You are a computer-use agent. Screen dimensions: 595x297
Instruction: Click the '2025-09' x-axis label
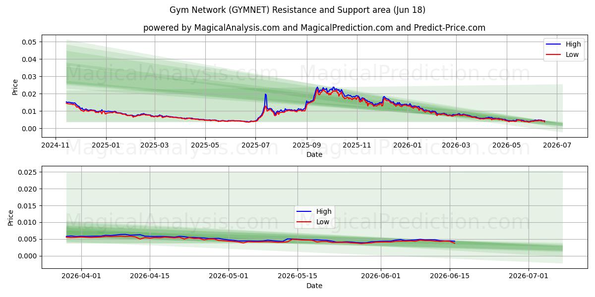(x=307, y=146)
